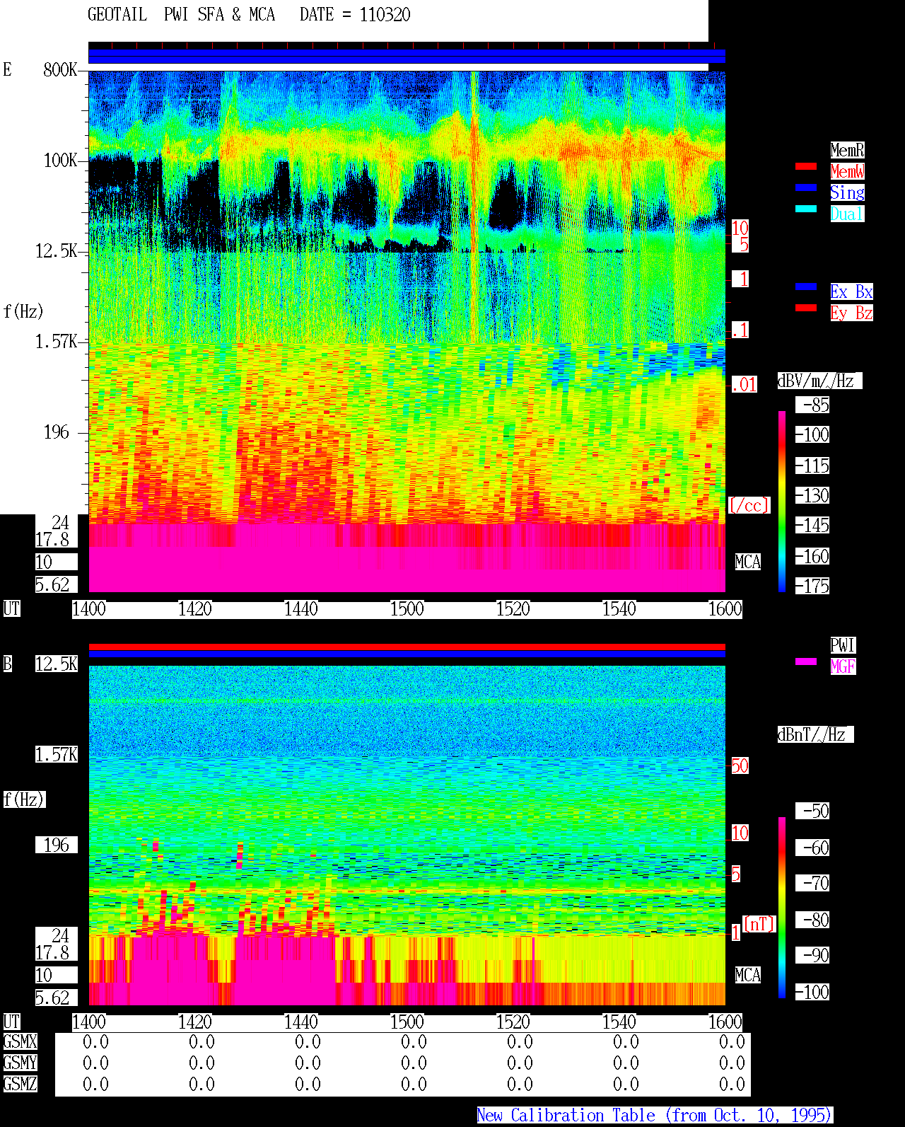Click the -85 electric color scale value
Viewport: 905px width, 1127px height.
coord(812,405)
